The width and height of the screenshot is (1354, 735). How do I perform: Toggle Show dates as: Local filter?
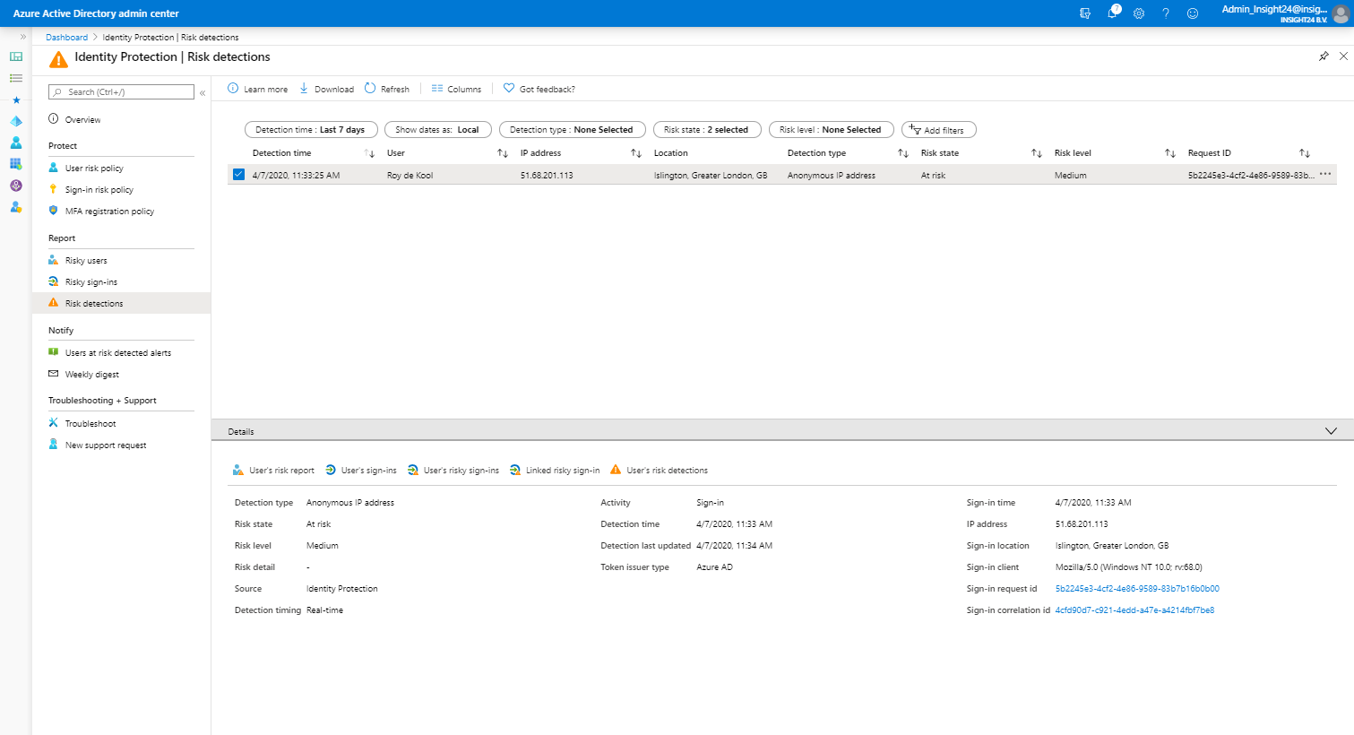[438, 130]
